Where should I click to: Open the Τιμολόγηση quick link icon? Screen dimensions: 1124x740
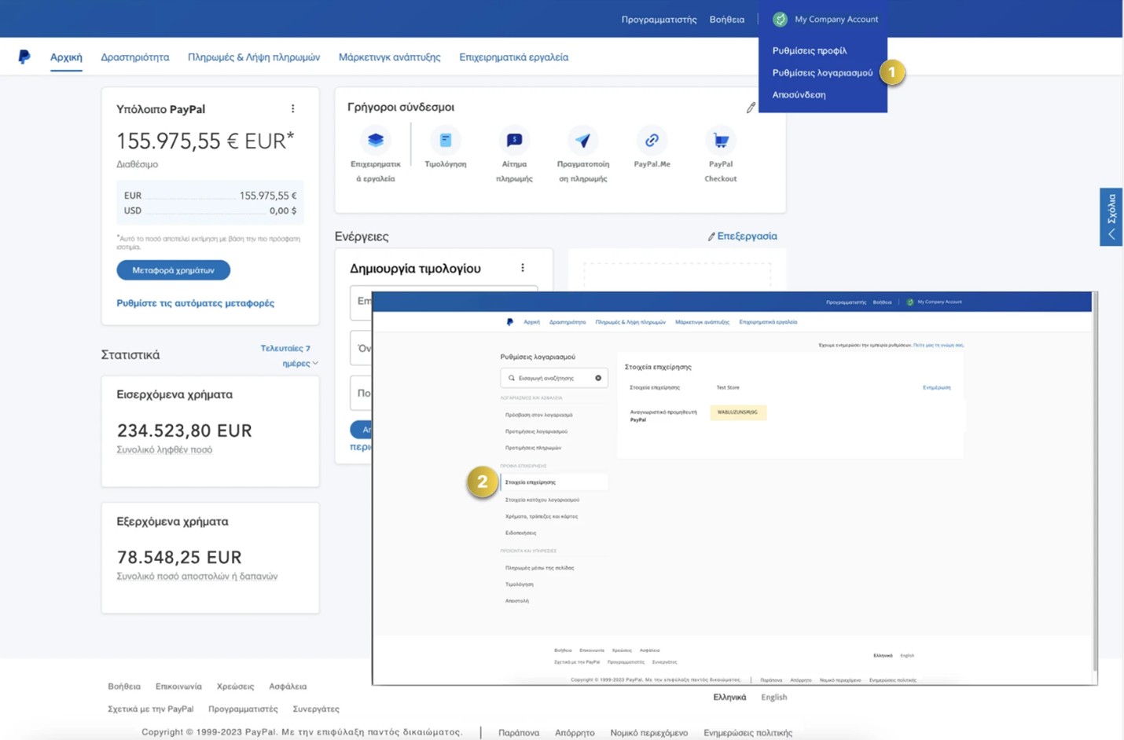point(445,141)
